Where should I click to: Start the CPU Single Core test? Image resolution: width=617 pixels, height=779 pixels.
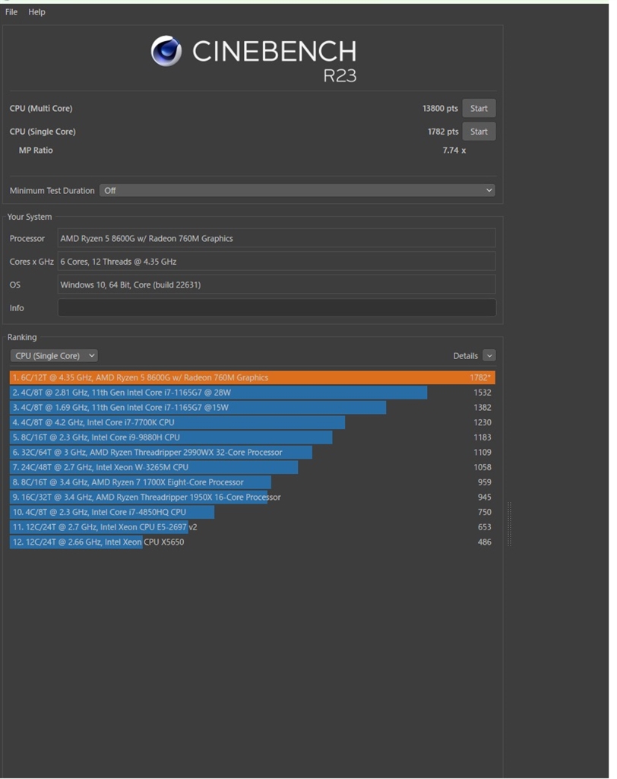(x=479, y=132)
